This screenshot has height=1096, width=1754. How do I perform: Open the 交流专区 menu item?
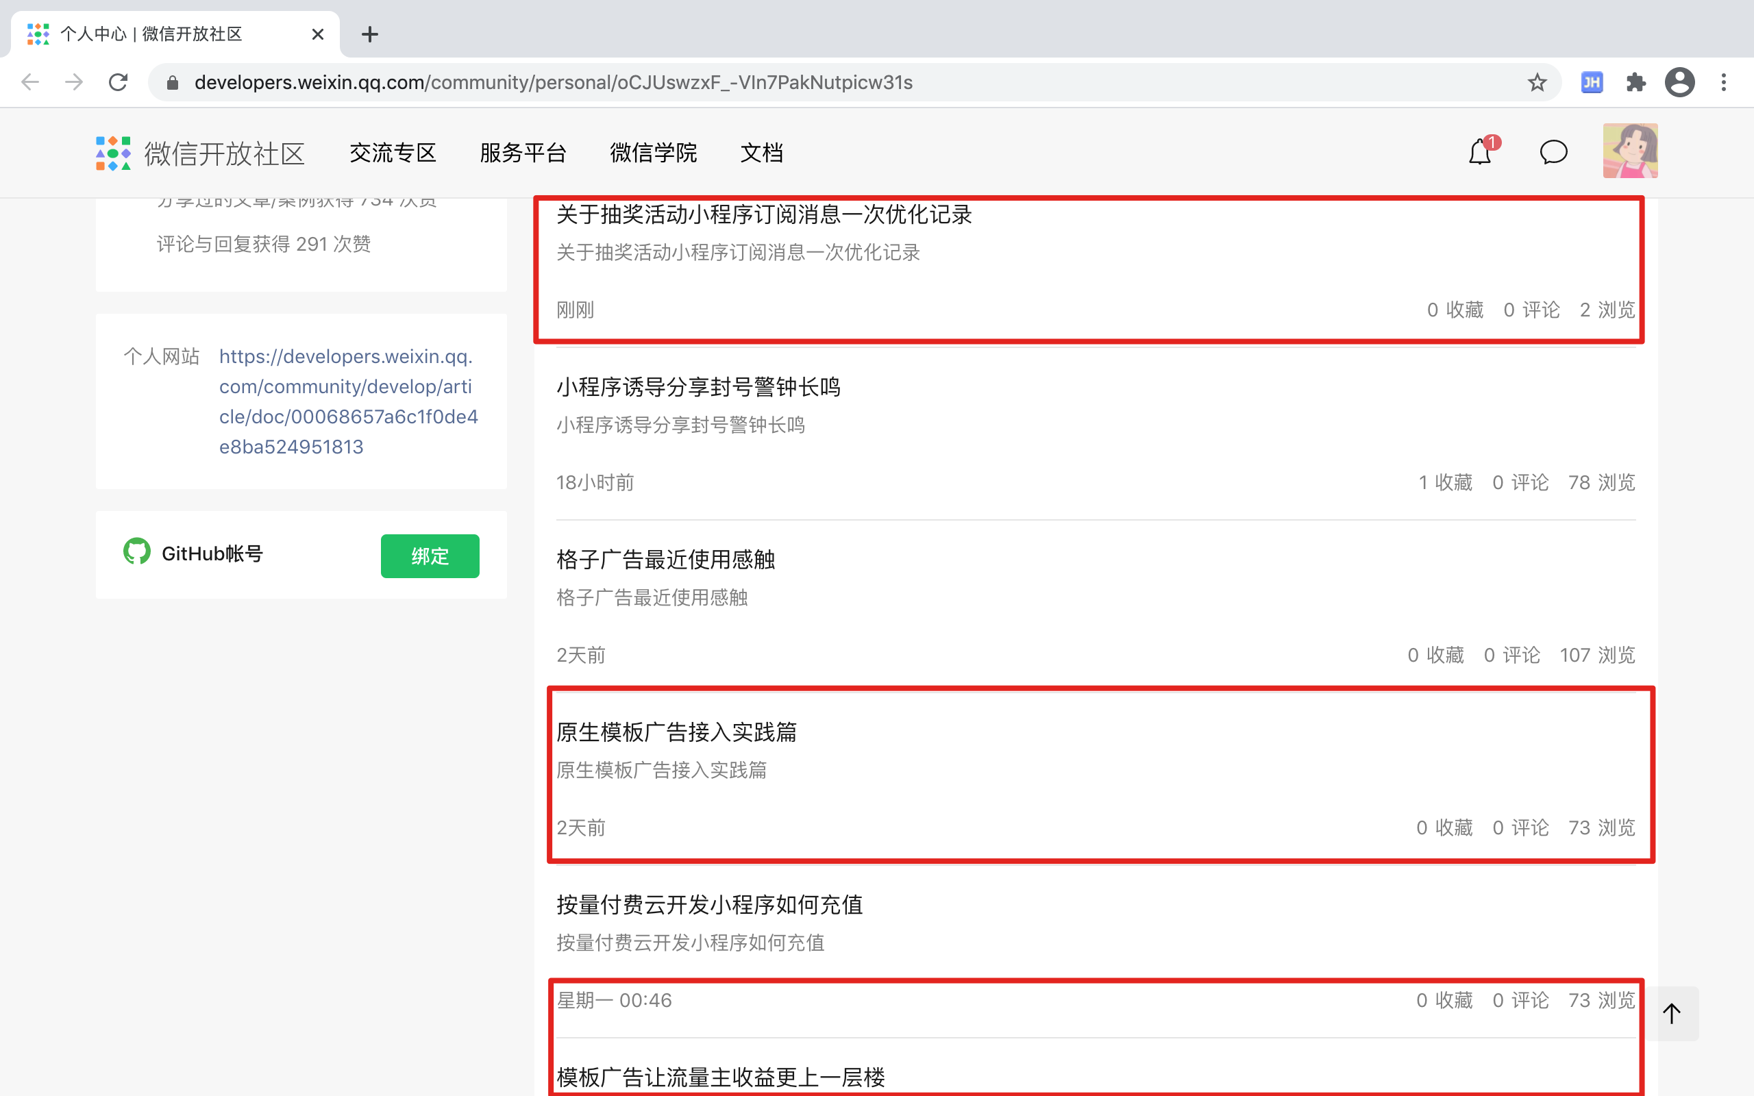tap(393, 153)
